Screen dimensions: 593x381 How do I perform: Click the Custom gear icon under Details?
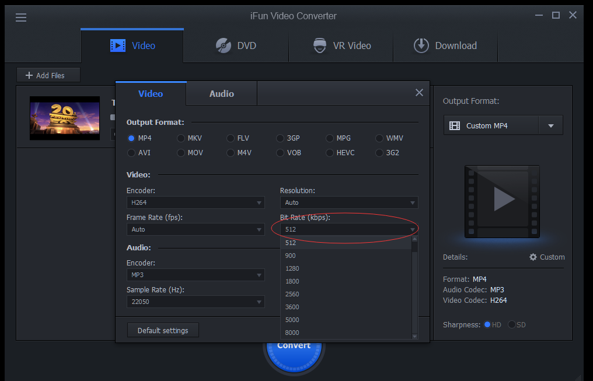533,257
